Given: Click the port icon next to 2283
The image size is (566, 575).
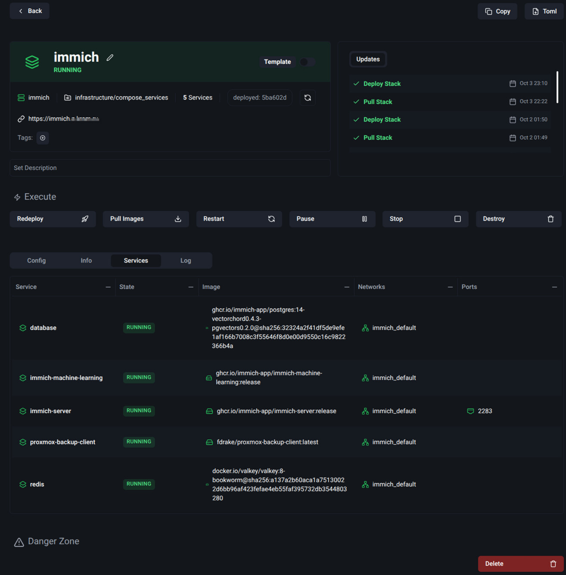Looking at the screenshot, I should (470, 411).
